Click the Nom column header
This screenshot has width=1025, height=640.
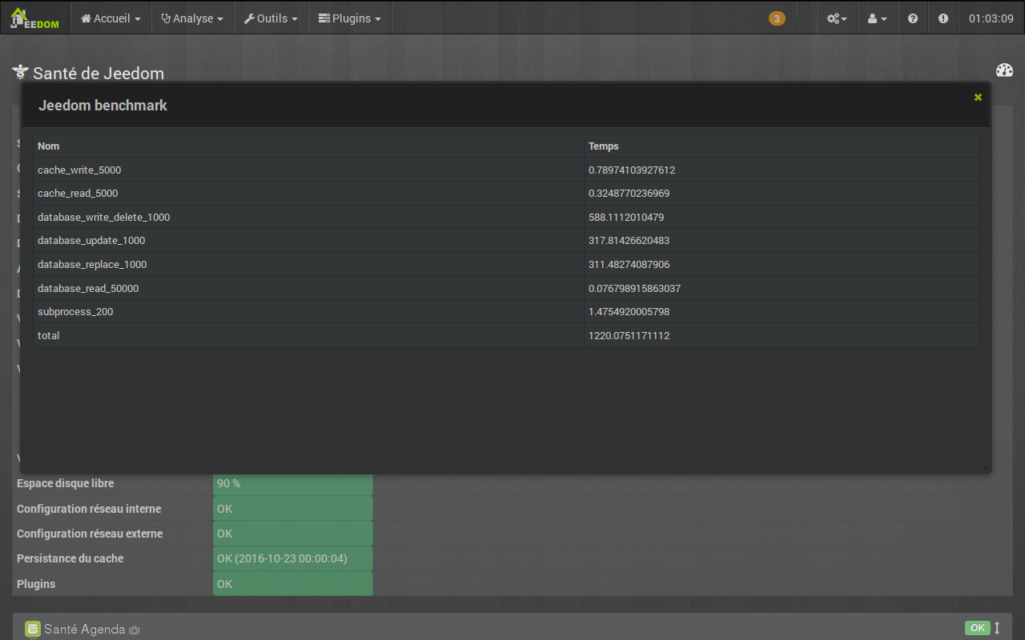click(49, 146)
